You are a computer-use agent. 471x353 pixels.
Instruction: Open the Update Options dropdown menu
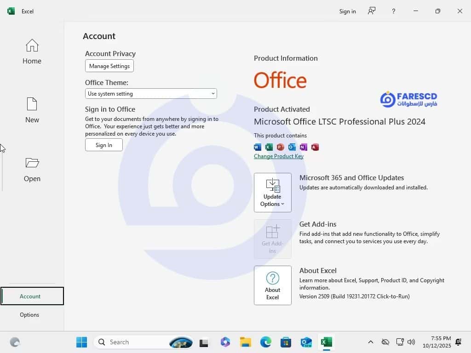tap(272, 192)
